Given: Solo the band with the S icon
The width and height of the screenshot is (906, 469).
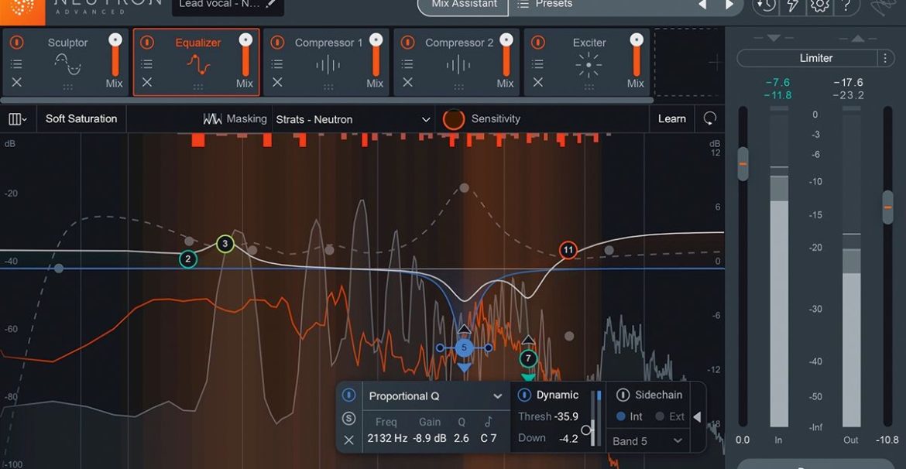Looking at the screenshot, I should (348, 418).
